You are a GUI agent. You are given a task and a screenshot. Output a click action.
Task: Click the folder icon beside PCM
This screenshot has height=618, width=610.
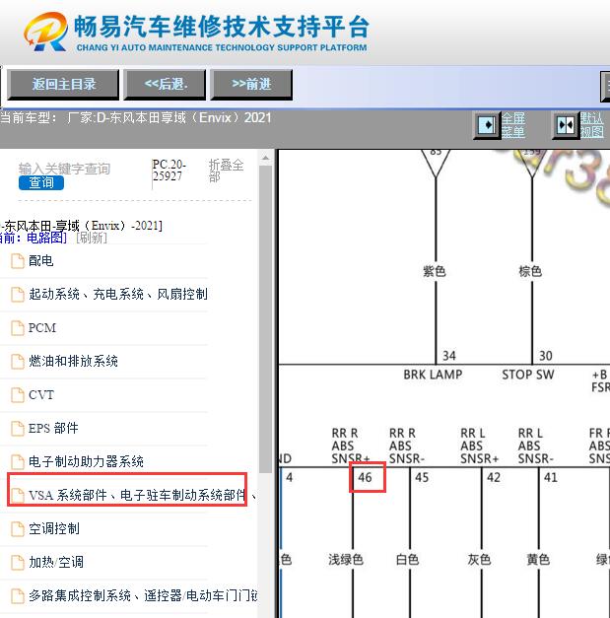18,328
